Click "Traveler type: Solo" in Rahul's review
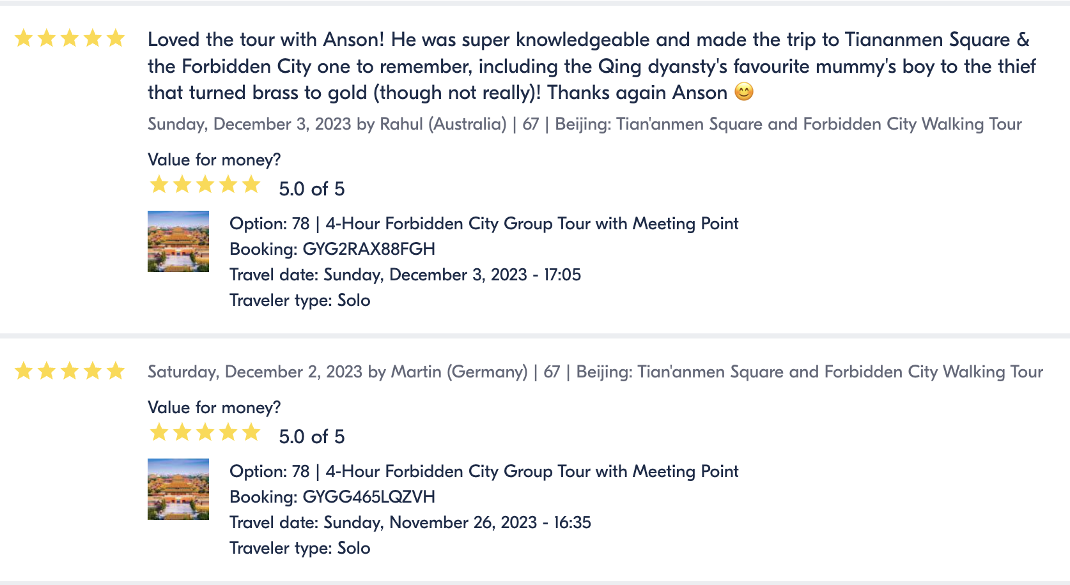The width and height of the screenshot is (1070, 585). pos(300,300)
